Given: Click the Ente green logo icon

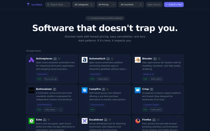Looking at the screenshot, I should pyautogui.click(x=31, y=121).
